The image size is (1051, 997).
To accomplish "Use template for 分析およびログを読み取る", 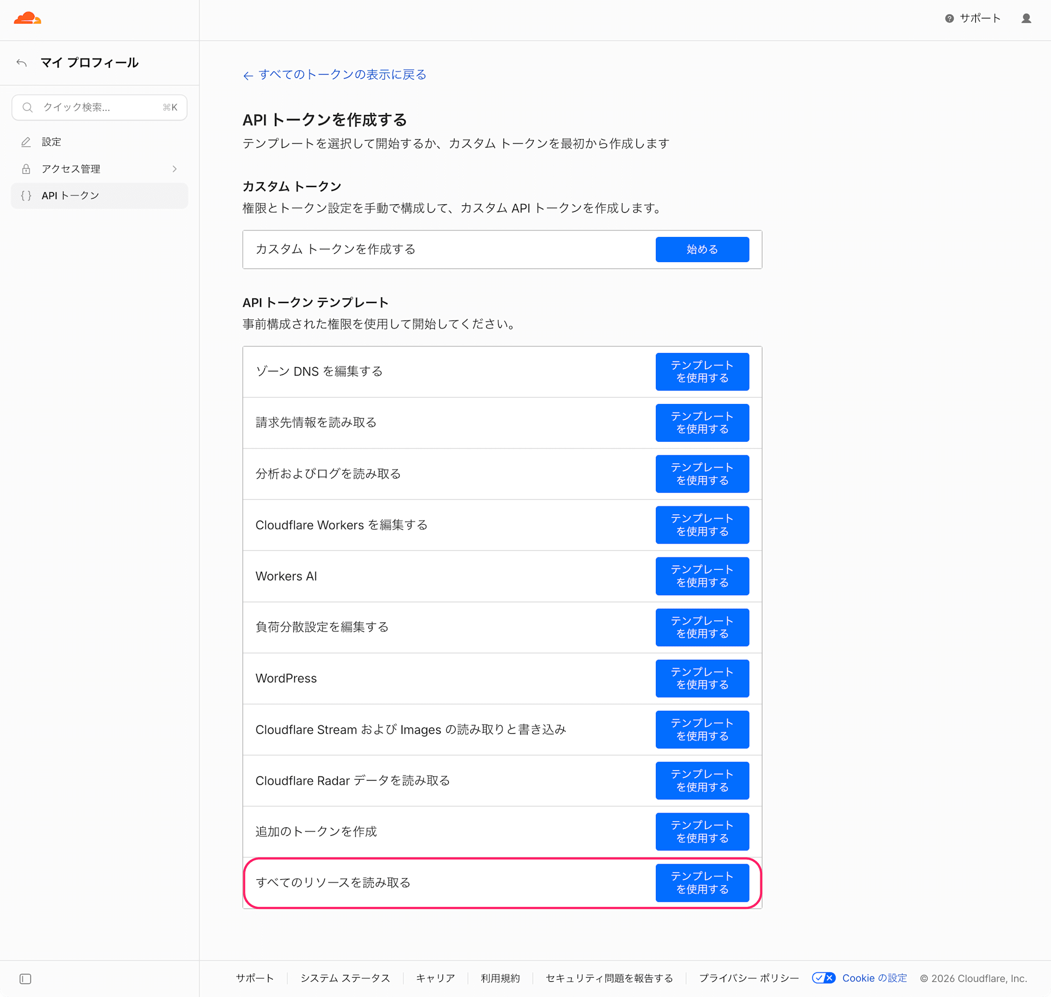I will 702,473.
